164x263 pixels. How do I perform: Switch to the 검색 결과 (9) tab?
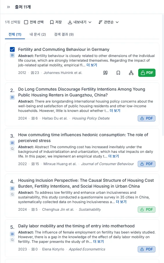click(64, 34)
